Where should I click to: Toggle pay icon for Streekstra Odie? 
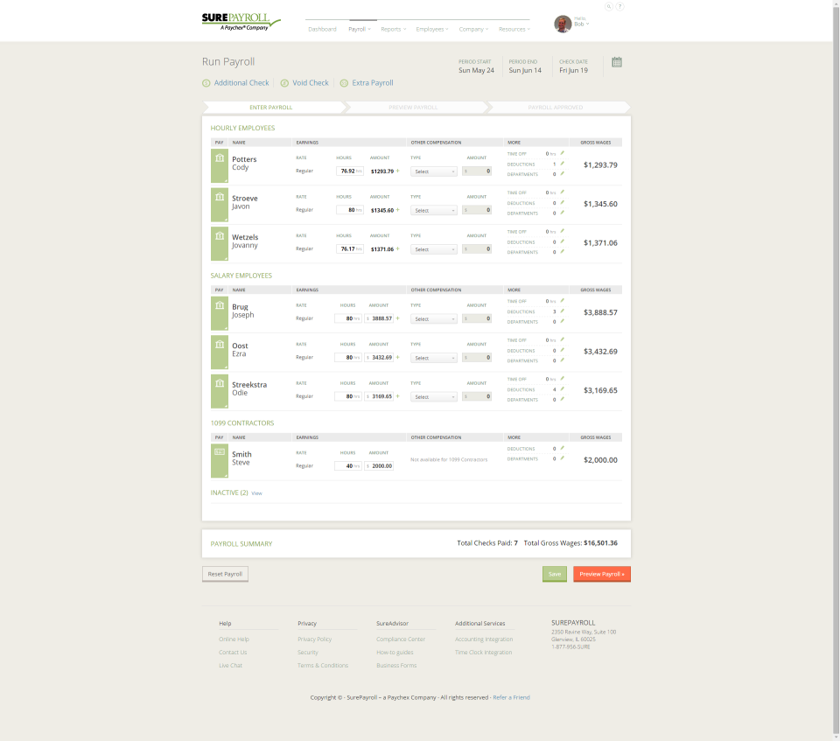point(220,391)
